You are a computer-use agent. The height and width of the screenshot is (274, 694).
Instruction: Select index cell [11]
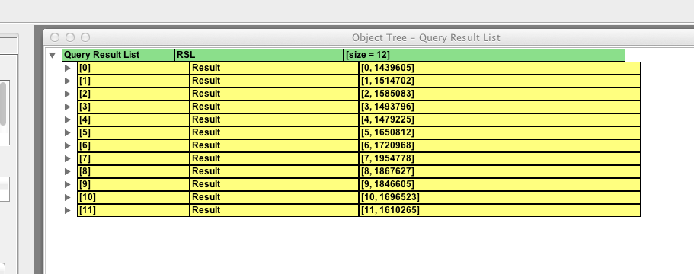coord(133,210)
